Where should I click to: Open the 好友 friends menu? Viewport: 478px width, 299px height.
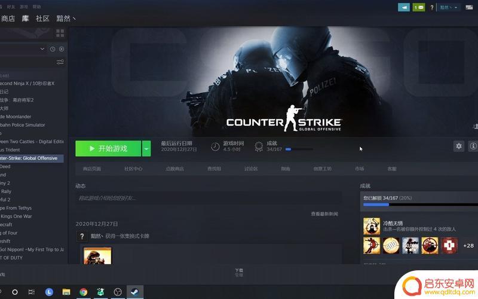pos(11,7)
